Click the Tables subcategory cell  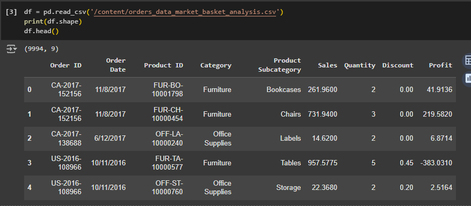click(x=291, y=163)
